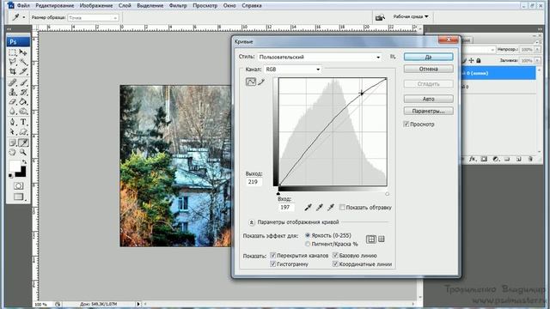Viewport: 550px width, 309px height.
Task: Collapse Параметры отображения кривой section
Action: pos(252,222)
